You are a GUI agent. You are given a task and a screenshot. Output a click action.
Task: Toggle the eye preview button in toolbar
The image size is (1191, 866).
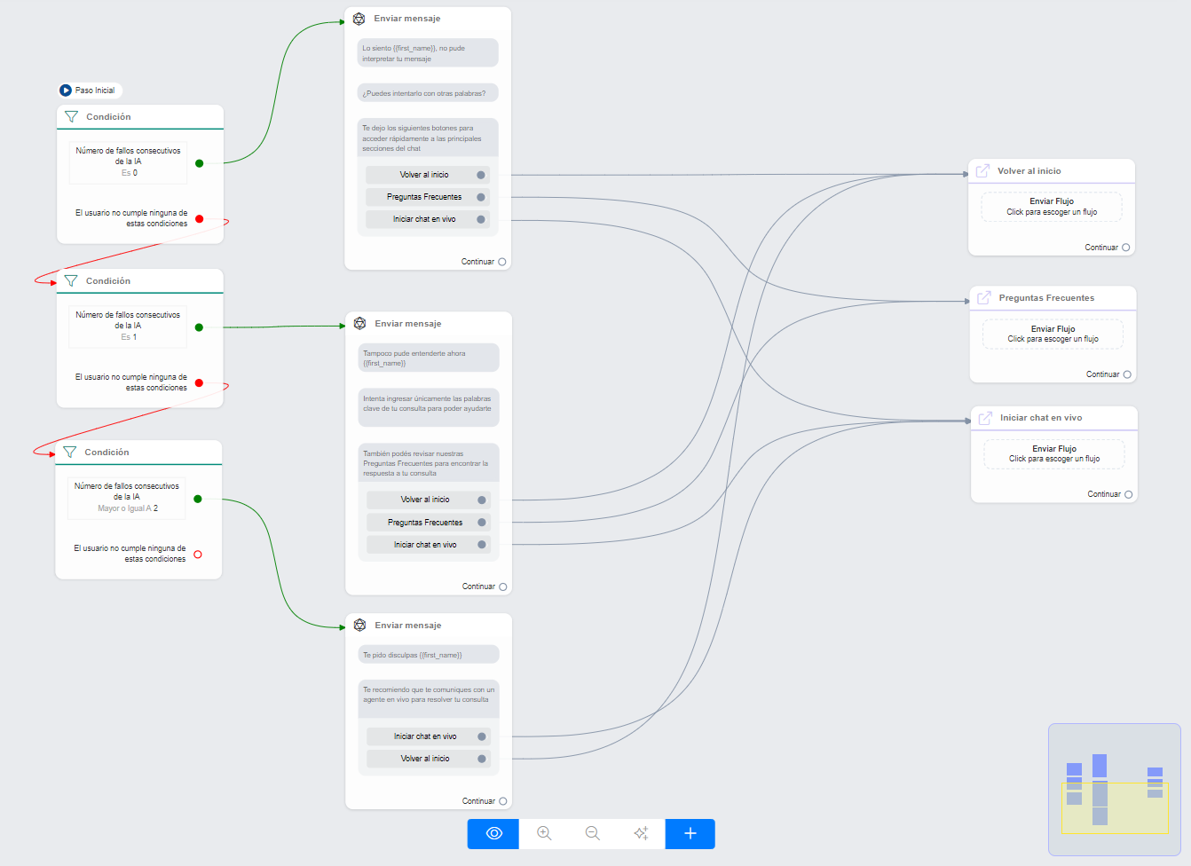tap(494, 833)
